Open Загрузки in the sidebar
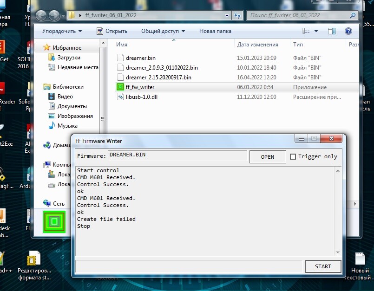Image resolution: width=374 pixels, height=291 pixels. click(x=69, y=58)
